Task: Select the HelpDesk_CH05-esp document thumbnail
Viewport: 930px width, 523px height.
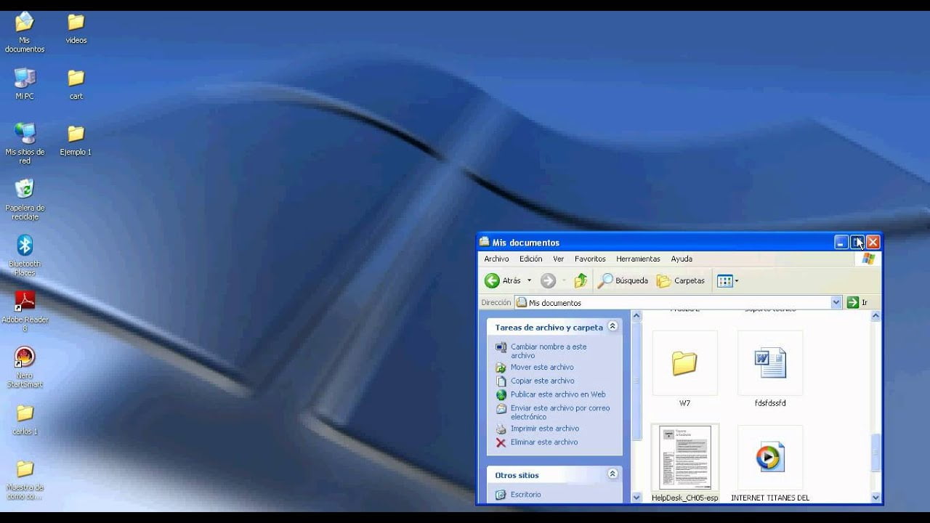Action: click(x=684, y=463)
